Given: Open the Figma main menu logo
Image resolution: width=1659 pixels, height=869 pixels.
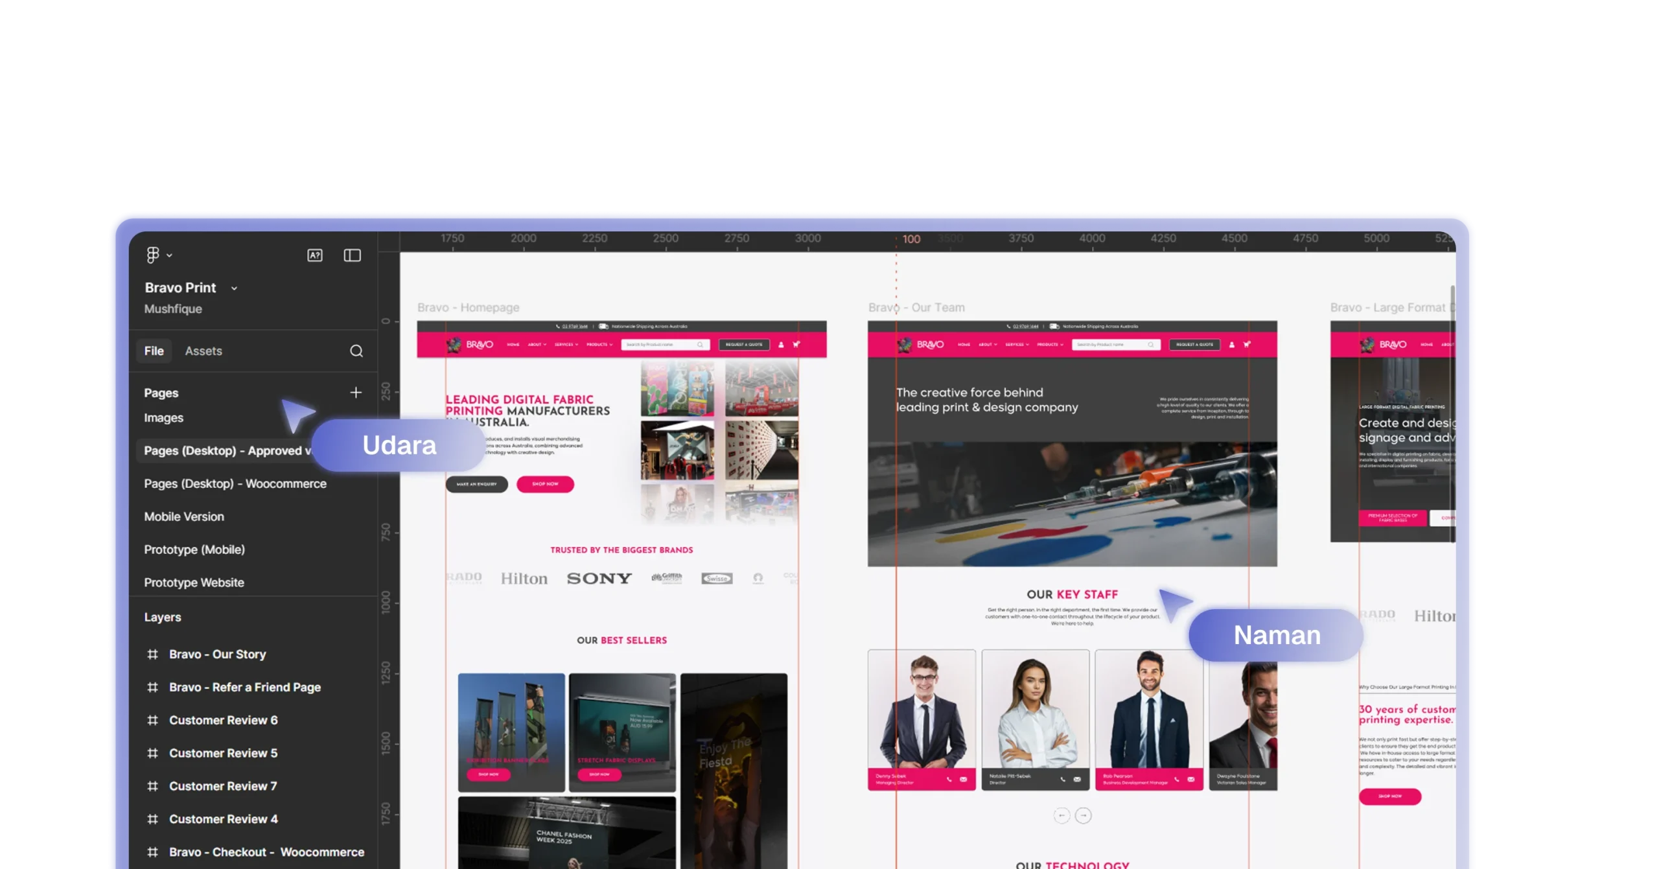Looking at the screenshot, I should coord(153,255).
